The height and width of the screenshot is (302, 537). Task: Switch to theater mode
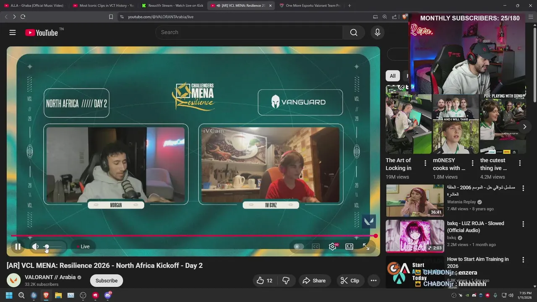pyautogui.click(x=349, y=247)
